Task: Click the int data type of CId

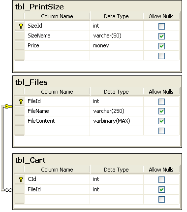Action: [117, 179]
